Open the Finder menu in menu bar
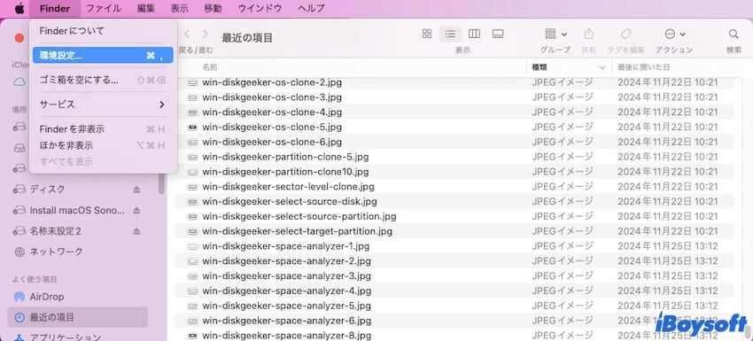 click(x=55, y=8)
